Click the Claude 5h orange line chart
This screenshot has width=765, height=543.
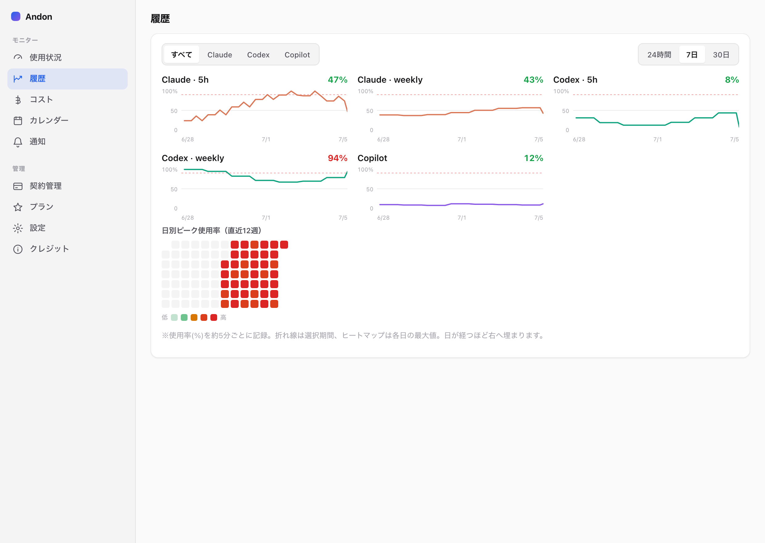[x=264, y=110]
